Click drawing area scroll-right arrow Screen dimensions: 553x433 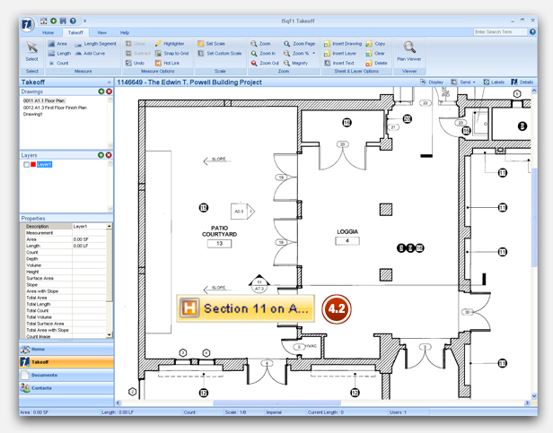click(527, 403)
